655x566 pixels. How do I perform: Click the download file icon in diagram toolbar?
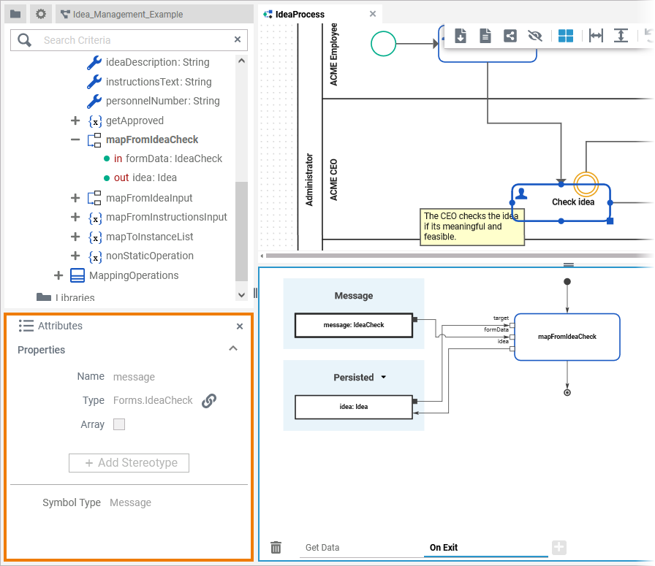(461, 36)
